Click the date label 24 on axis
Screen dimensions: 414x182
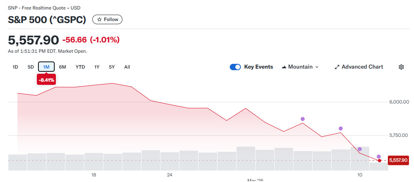point(170,175)
